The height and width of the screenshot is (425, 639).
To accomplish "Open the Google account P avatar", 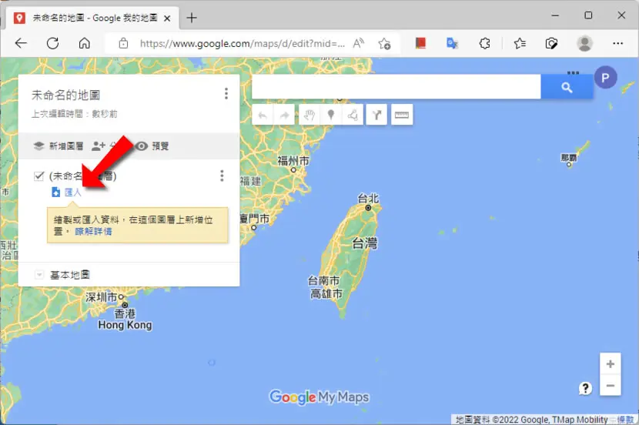I will coord(605,78).
